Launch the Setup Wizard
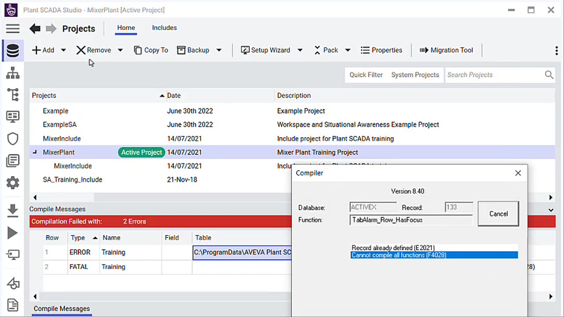The width and height of the screenshot is (564, 317). pyautogui.click(x=265, y=50)
